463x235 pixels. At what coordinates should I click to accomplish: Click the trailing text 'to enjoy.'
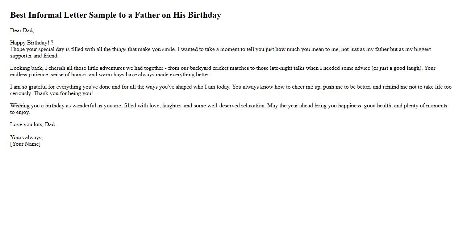pyautogui.click(x=20, y=112)
